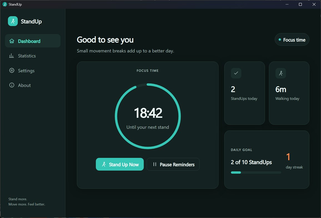Image resolution: width=321 pixels, height=218 pixels.
Task: Click the 'day streak' label
Action: tap(294, 167)
